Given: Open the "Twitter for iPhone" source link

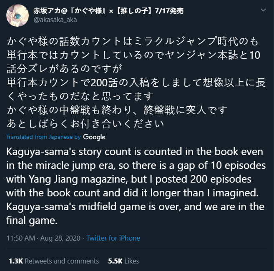Looking at the screenshot, I should coord(113,238).
